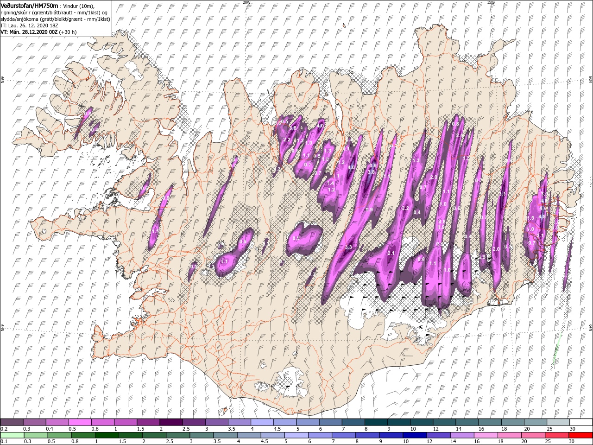Select the bright pink 0.5 swatch in upper legend
This screenshot has width=593, height=445.
[x=80, y=422]
